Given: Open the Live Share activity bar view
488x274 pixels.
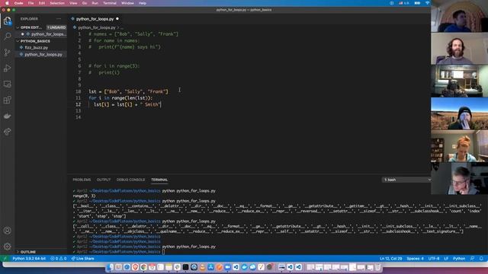Looking at the screenshot, I should point(8,132).
